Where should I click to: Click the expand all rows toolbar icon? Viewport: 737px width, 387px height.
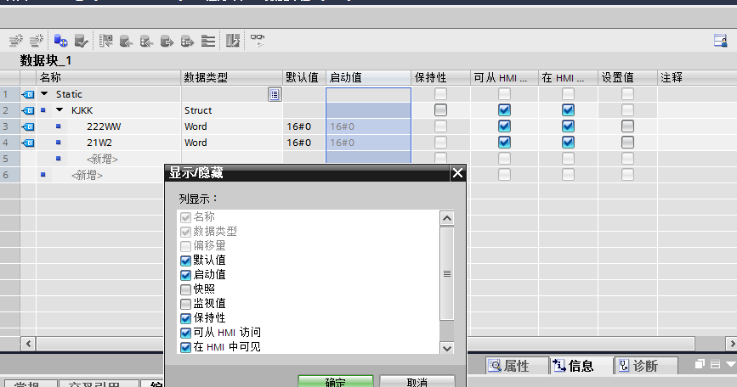click(207, 42)
